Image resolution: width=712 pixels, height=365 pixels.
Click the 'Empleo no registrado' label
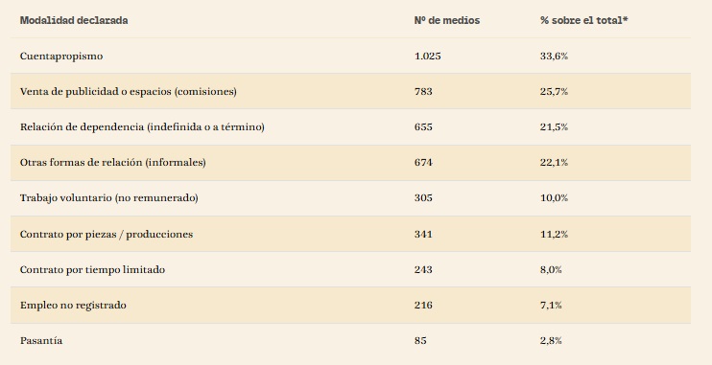[73, 306]
